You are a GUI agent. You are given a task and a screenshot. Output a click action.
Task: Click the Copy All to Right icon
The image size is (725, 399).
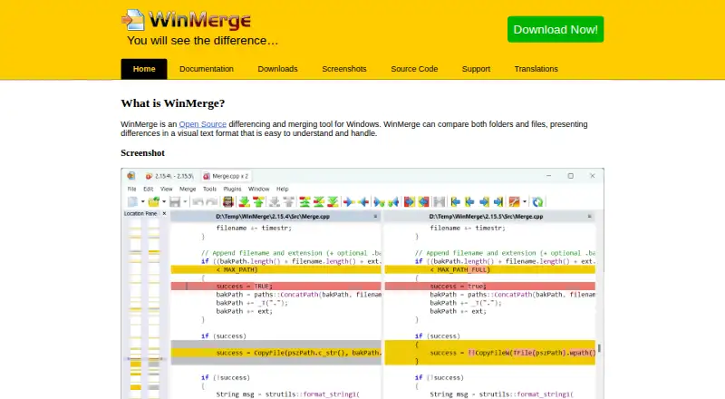tap(410, 202)
